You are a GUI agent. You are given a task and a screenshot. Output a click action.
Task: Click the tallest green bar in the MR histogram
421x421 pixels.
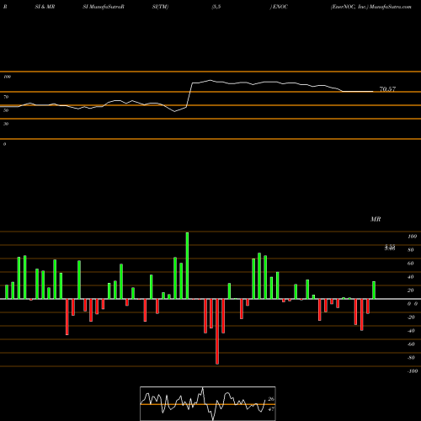[x=187, y=265]
